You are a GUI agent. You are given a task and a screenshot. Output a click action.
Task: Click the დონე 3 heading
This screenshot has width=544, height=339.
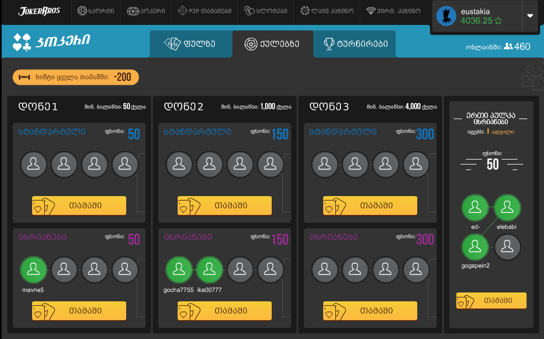point(329,107)
